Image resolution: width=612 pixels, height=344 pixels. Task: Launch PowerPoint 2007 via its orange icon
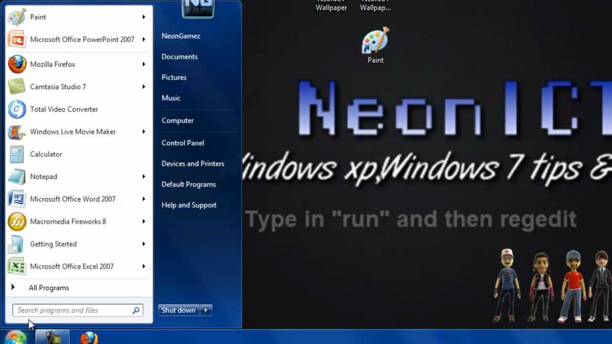[17, 39]
